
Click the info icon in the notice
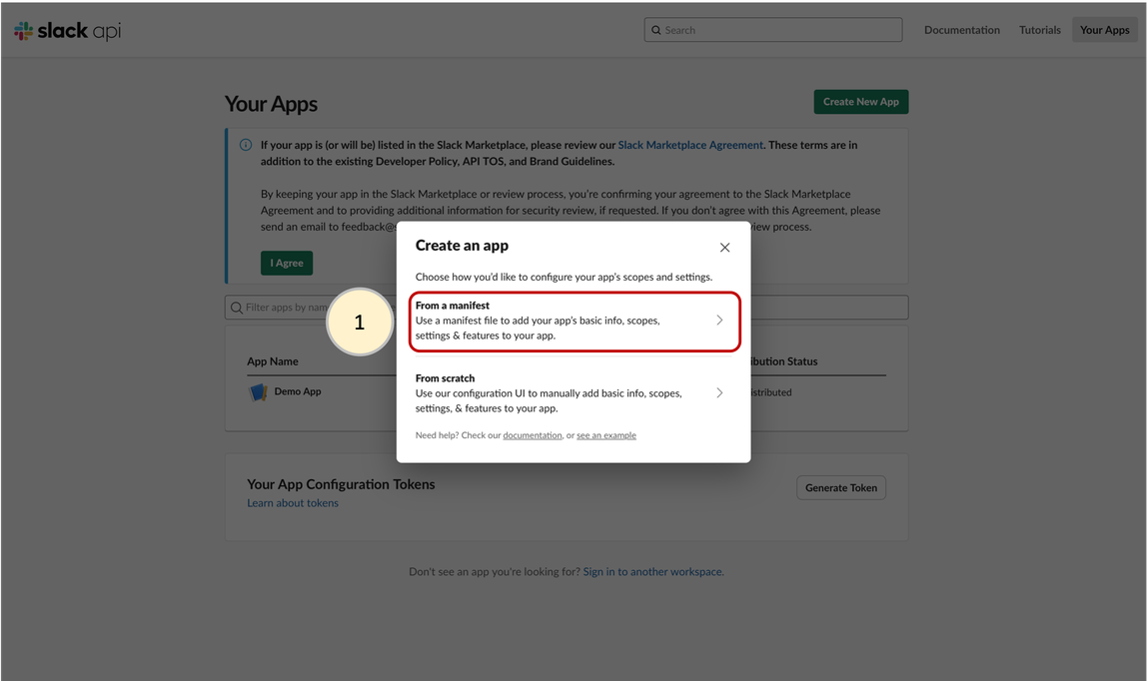tap(246, 145)
